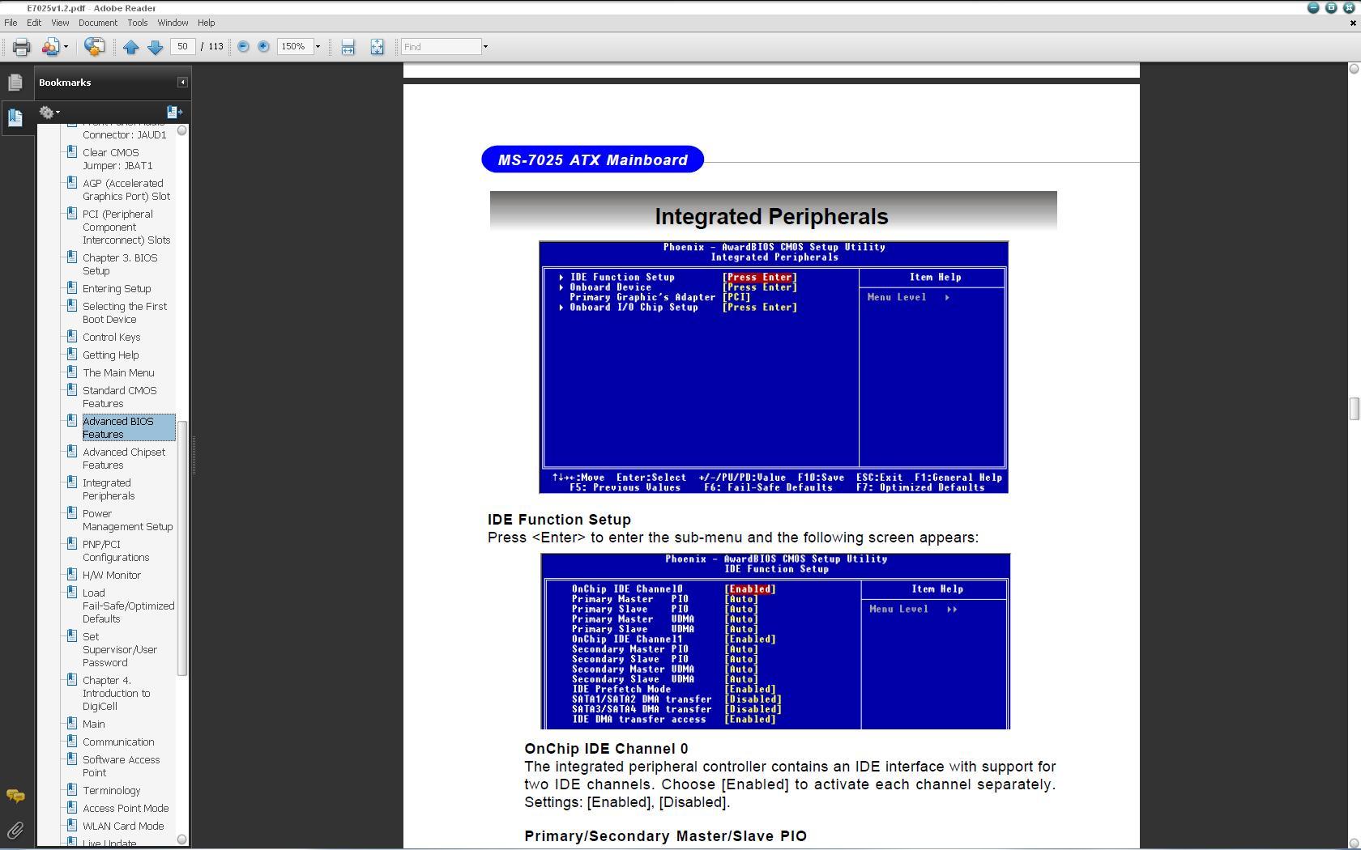Go to next page arrow
Viewport: 1361px width, 850px height.
point(155,47)
